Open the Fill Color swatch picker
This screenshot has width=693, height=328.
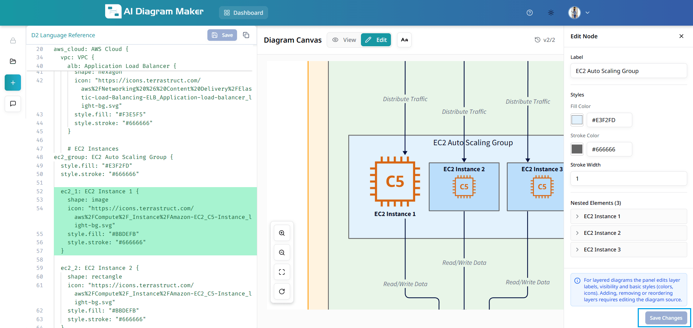[x=577, y=120]
